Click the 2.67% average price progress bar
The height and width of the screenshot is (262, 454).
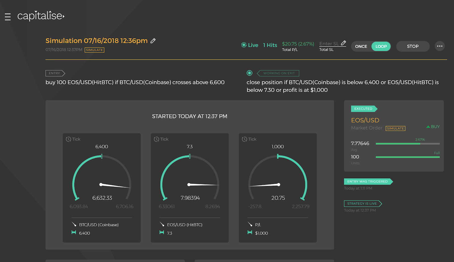coord(408,144)
